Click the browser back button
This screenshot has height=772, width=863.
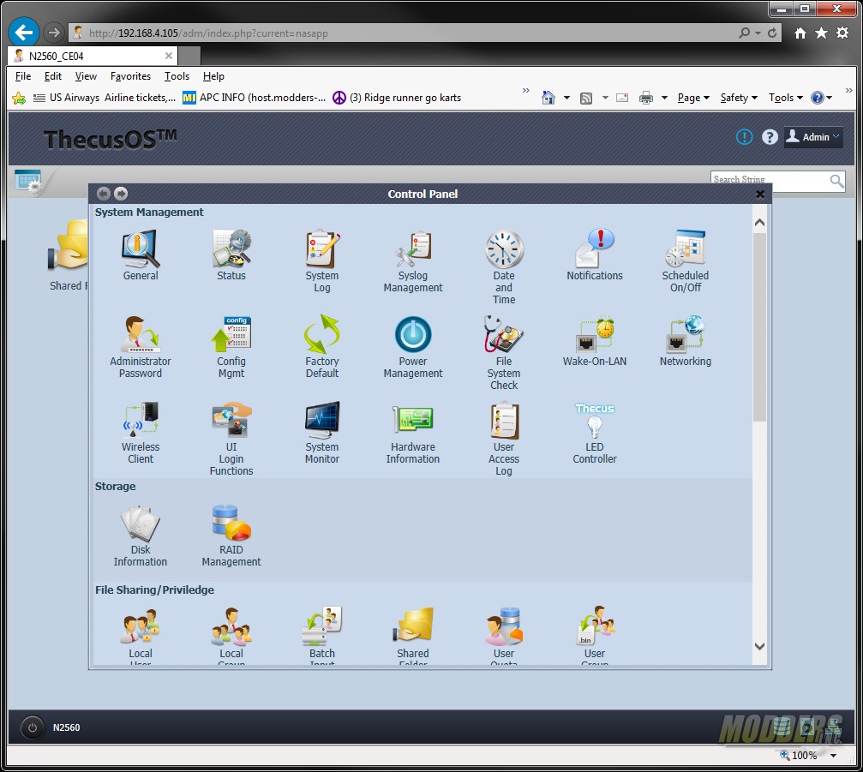point(24,33)
